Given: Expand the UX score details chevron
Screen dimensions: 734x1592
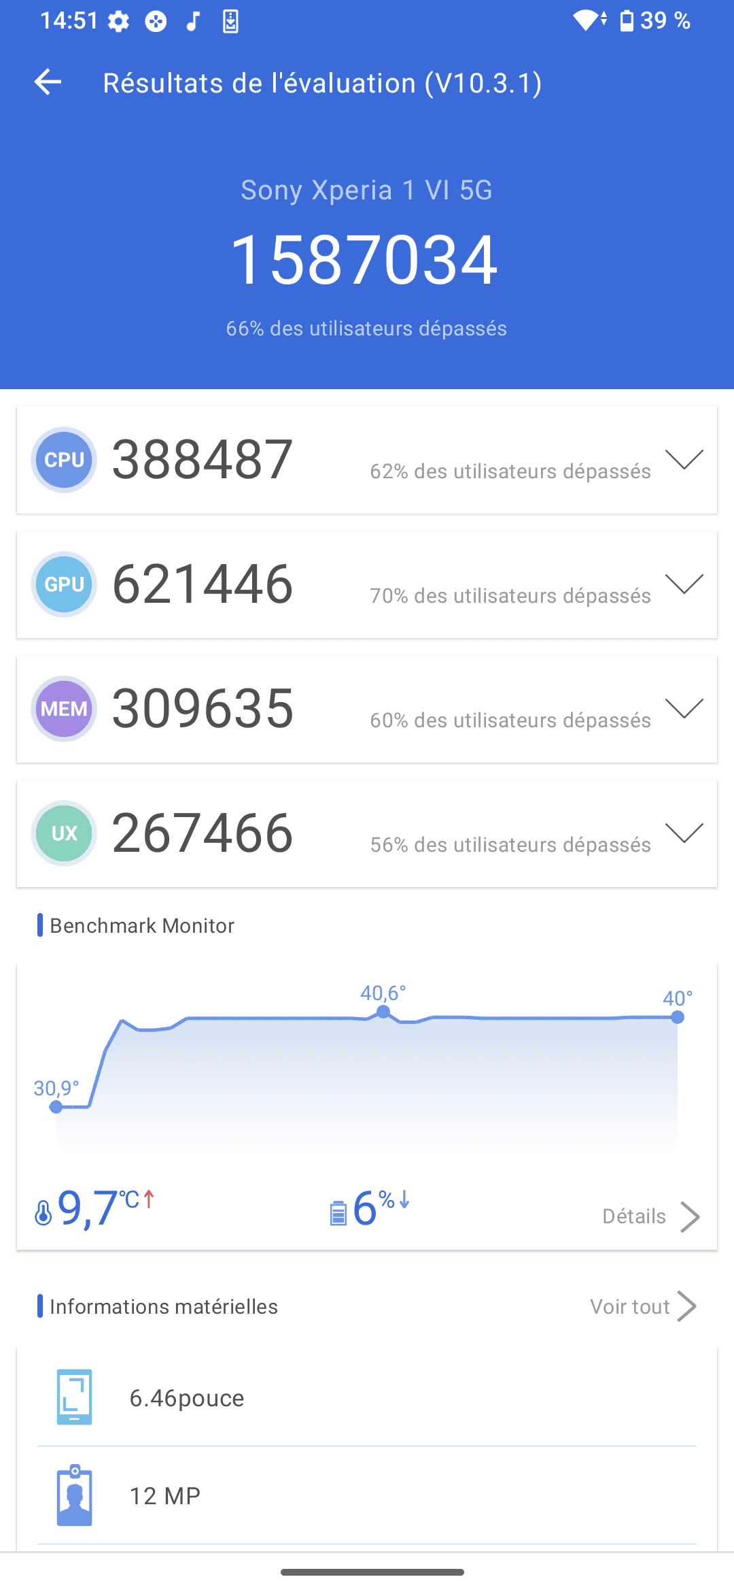Looking at the screenshot, I should click(x=684, y=833).
